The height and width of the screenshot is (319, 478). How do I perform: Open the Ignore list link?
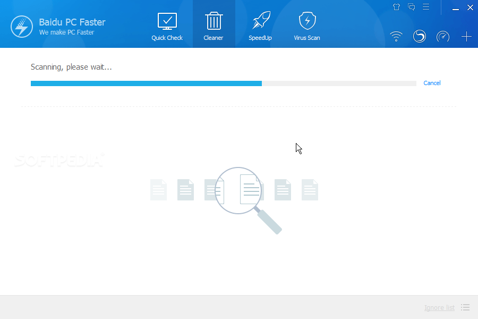click(x=439, y=308)
